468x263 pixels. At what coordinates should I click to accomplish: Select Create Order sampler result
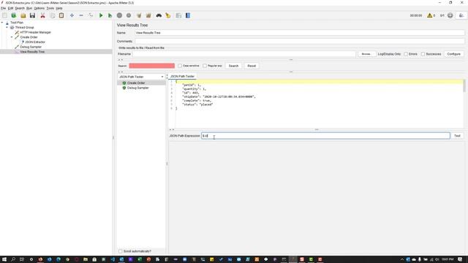pyautogui.click(x=136, y=83)
